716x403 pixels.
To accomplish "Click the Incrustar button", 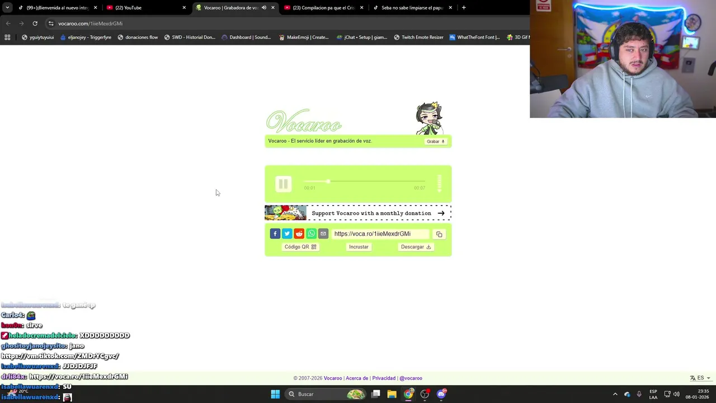I will 359,247.
